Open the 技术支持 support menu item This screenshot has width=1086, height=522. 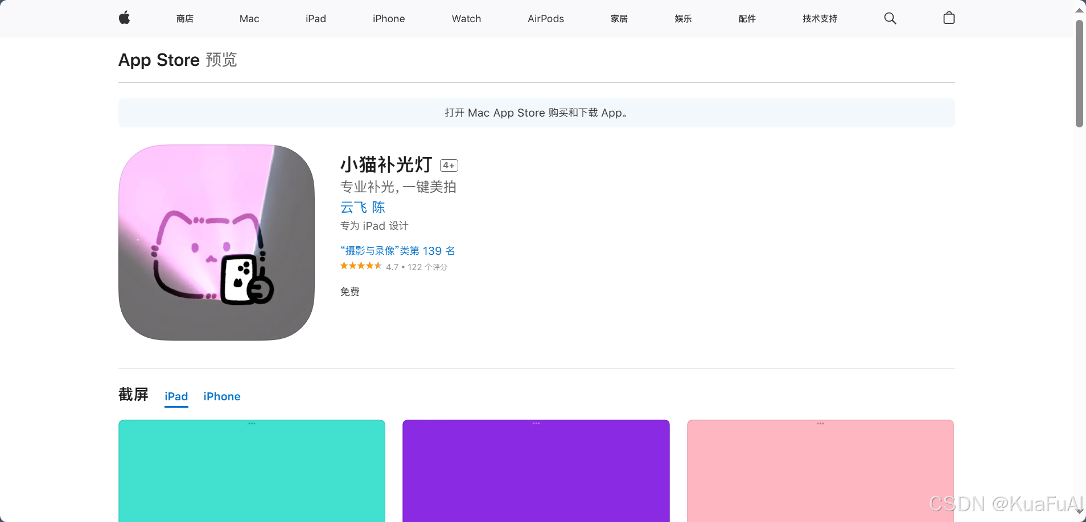pos(819,18)
